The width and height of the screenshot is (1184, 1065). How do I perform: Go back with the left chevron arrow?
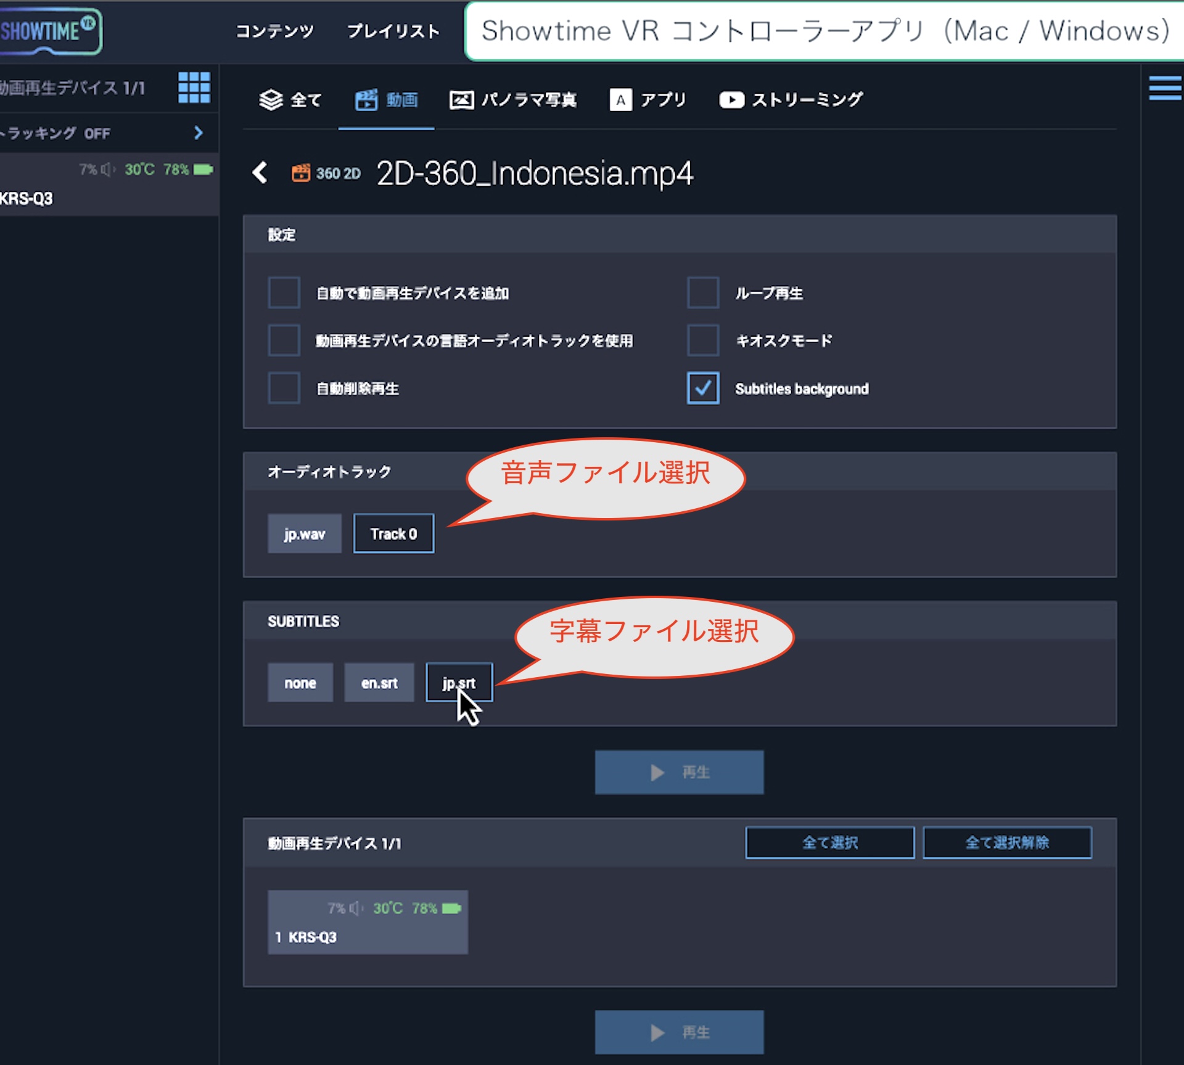pos(260,173)
